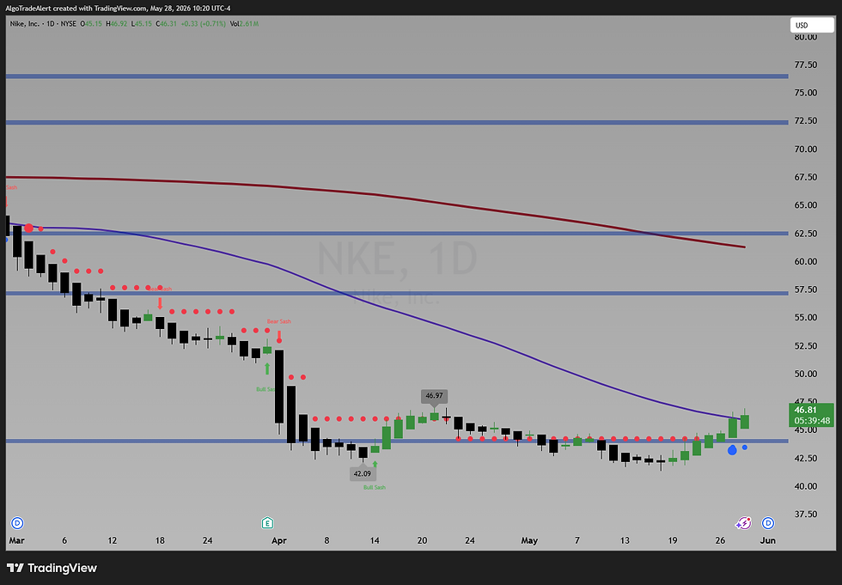Click the 'Jun' label on the time axis
The width and height of the screenshot is (842, 585).
(768, 540)
